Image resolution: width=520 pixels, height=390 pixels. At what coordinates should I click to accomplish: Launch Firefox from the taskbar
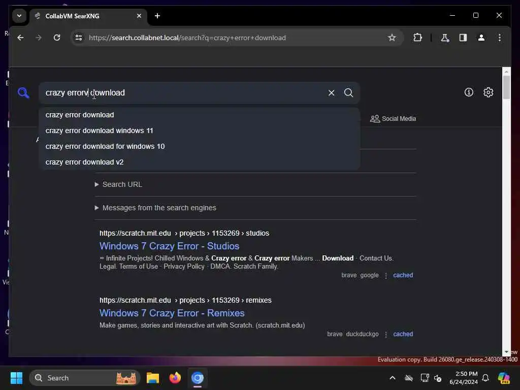[x=175, y=378]
